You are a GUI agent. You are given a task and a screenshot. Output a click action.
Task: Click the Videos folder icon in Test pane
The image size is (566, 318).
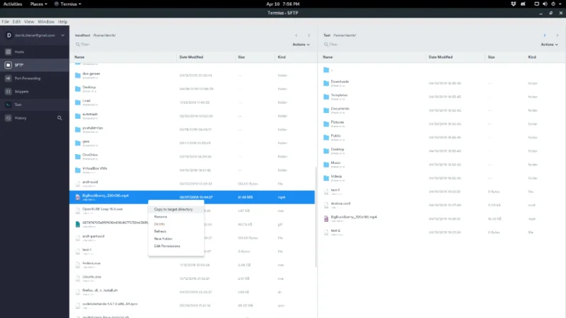pos(326,178)
